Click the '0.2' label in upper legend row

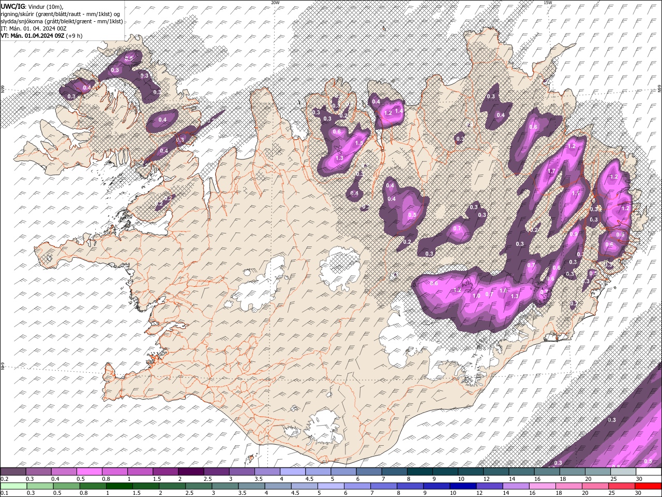[4, 479]
